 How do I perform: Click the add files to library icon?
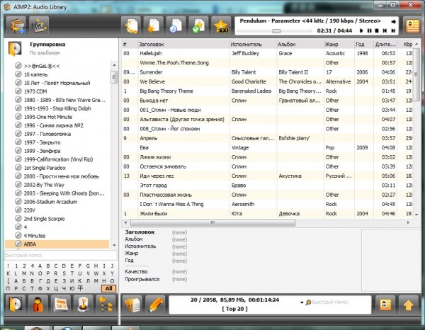point(16,25)
